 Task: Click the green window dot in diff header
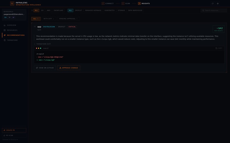[x=41, y=48]
